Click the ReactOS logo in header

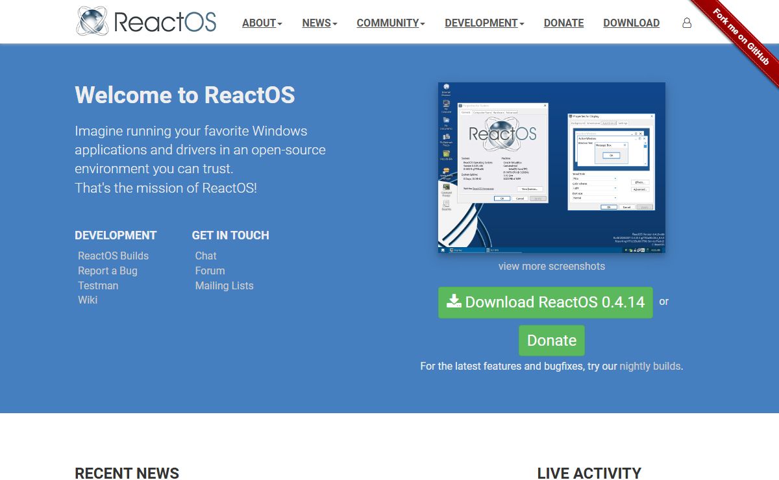click(x=146, y=21)
